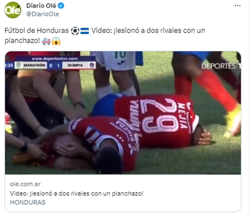
Task: Click the HONDURAS category label
Action: (28, 203)
